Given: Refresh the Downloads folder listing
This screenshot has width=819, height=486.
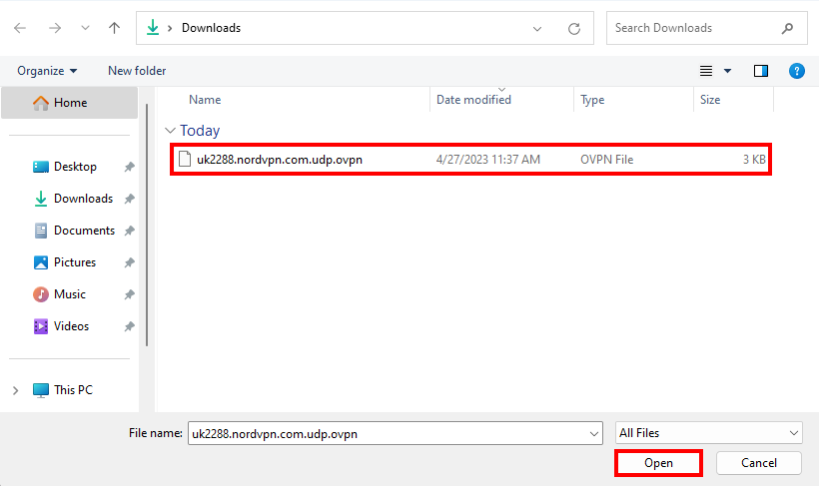Looking at the screenshot, I should [x=573, y=28].
